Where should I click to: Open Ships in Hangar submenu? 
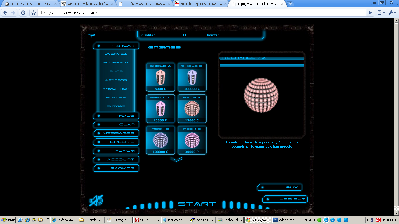point(116,71)
